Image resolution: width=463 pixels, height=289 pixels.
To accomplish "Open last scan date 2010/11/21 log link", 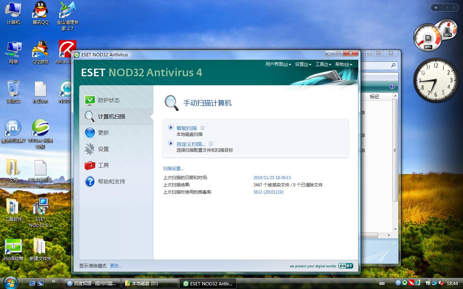I will pos(272,178).
